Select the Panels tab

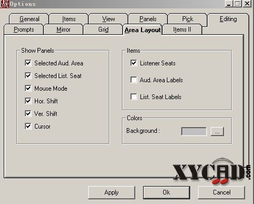[148, 19]
